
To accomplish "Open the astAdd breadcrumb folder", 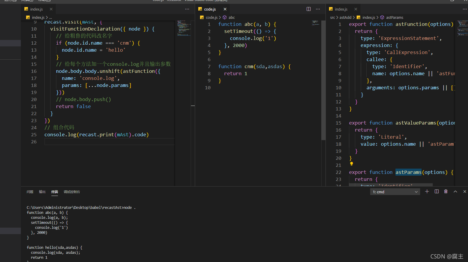I will point(345,17).
